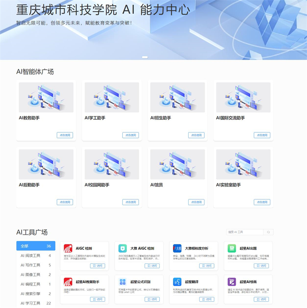307x308 pixels.
Task: Click the banner carousel indicator
Action: point(145,57)
